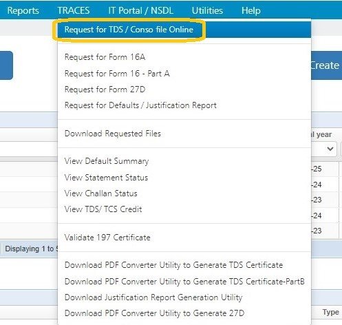
Task: Open the Reports menu
Action: coord(23,10)
